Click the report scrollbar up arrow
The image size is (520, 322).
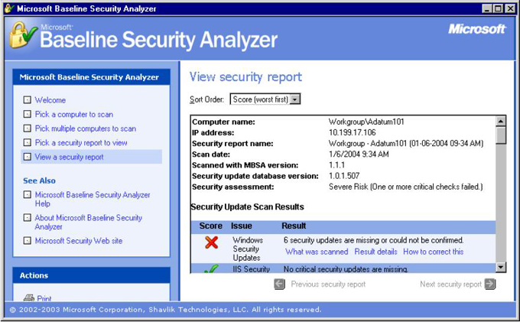point(500,121)
